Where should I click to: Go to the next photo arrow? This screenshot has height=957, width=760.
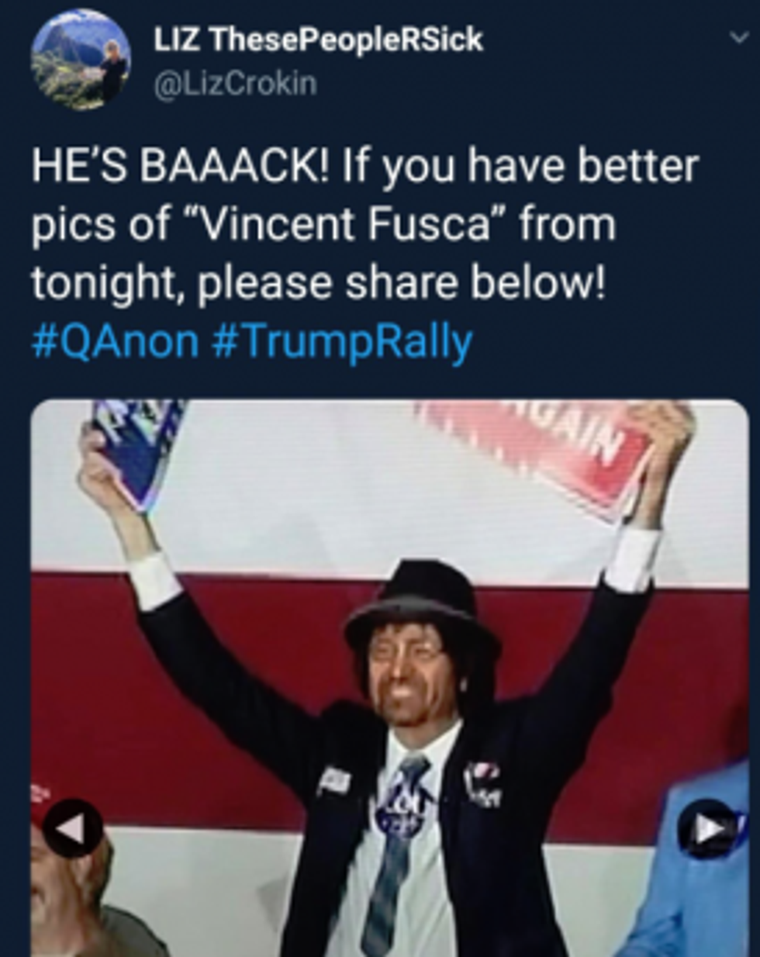click(x=706, y=828)
